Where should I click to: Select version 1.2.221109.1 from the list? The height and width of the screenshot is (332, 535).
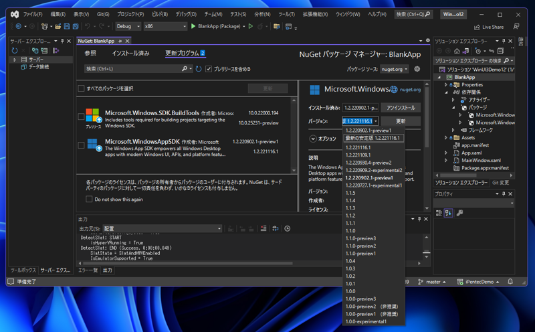click(x=358, y=155)
